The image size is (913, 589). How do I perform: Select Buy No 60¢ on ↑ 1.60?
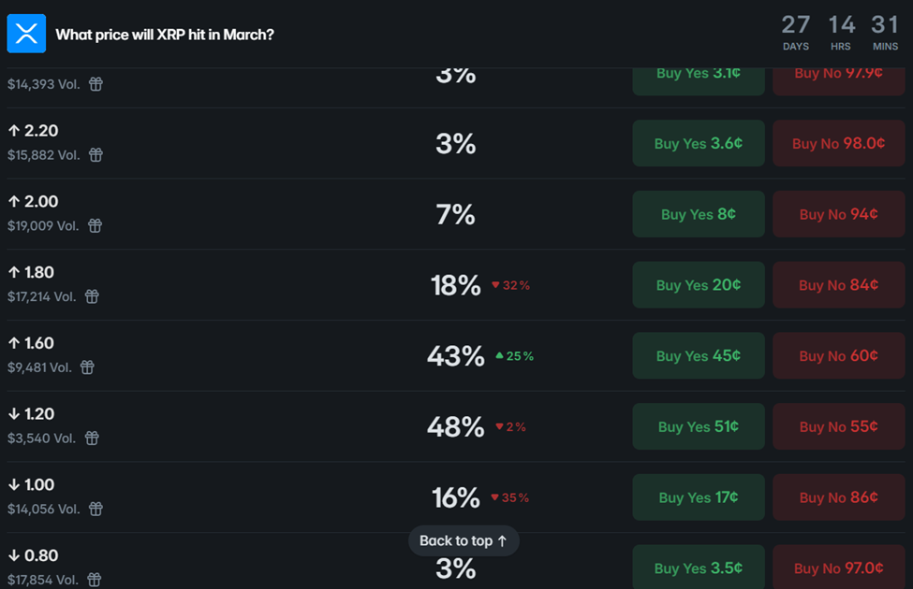click(838, 356)
